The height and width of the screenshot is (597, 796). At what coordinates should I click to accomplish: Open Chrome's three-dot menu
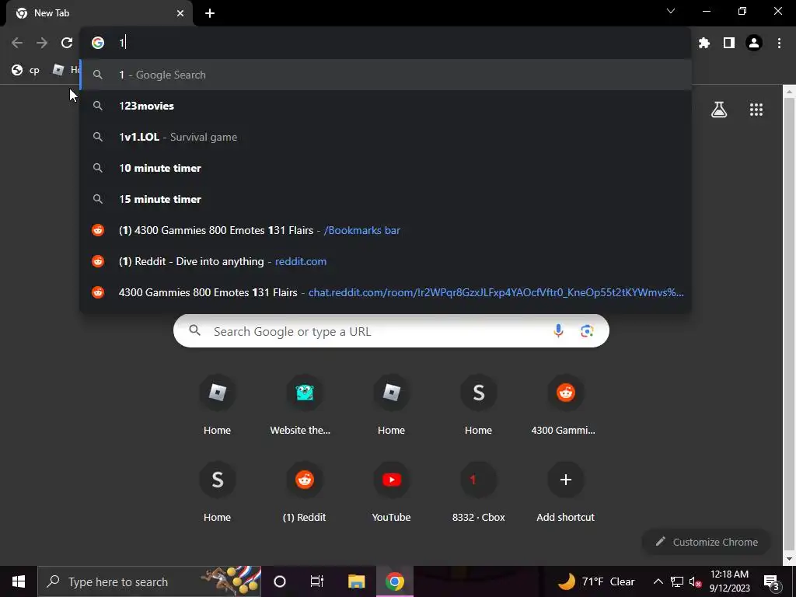[779, 43]
